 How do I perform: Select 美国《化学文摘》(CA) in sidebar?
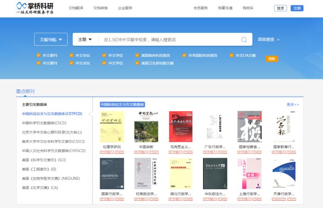point(40,188)
